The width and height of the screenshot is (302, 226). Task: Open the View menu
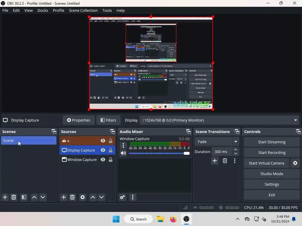pos(29,10)
